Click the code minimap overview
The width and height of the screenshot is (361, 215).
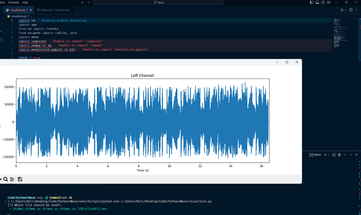[340, 32]
